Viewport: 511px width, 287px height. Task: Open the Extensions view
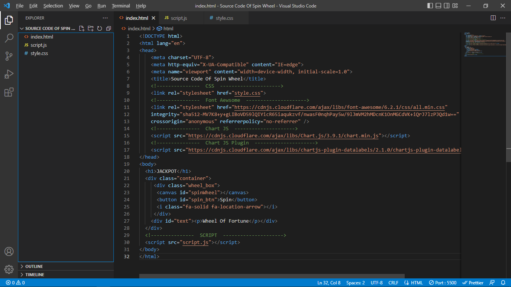coord(9,92)
